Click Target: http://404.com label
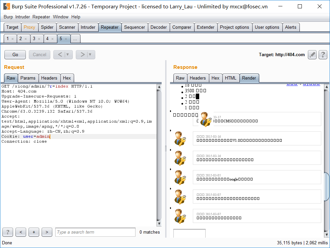Image resolution: width=330 pixels, height=248 pixels. coord(282,54)
